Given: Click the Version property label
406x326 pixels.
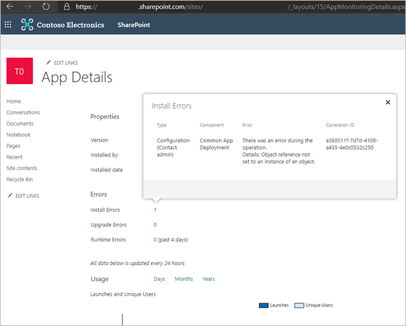Looking at the screenshot, I should [99, 140].
